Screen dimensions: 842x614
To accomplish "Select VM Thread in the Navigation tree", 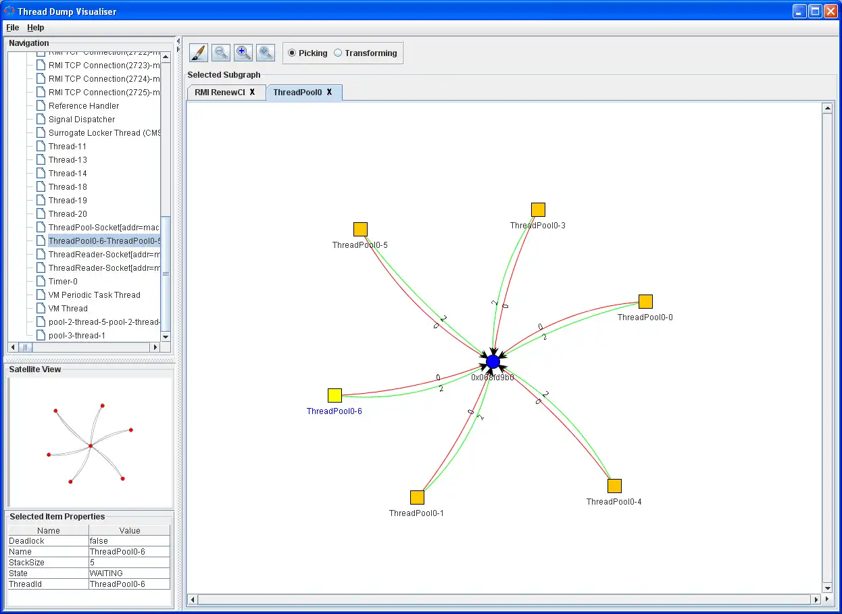I will [68, 309].
